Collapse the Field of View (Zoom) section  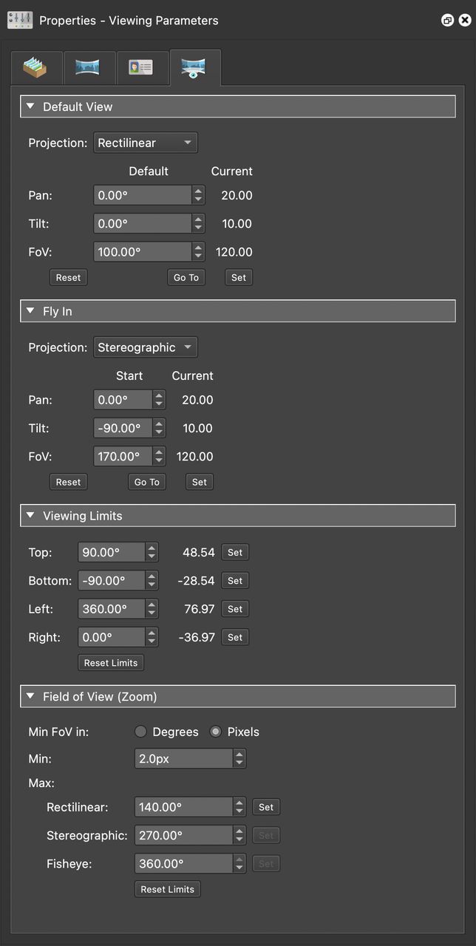tap(30, 695)
